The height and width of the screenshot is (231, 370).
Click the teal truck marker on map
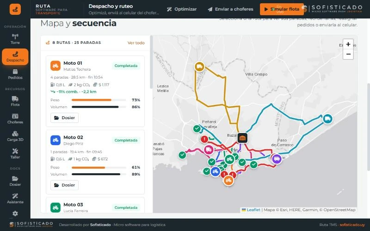click(327, 119)
